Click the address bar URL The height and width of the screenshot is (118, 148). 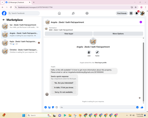coord(35,7)
